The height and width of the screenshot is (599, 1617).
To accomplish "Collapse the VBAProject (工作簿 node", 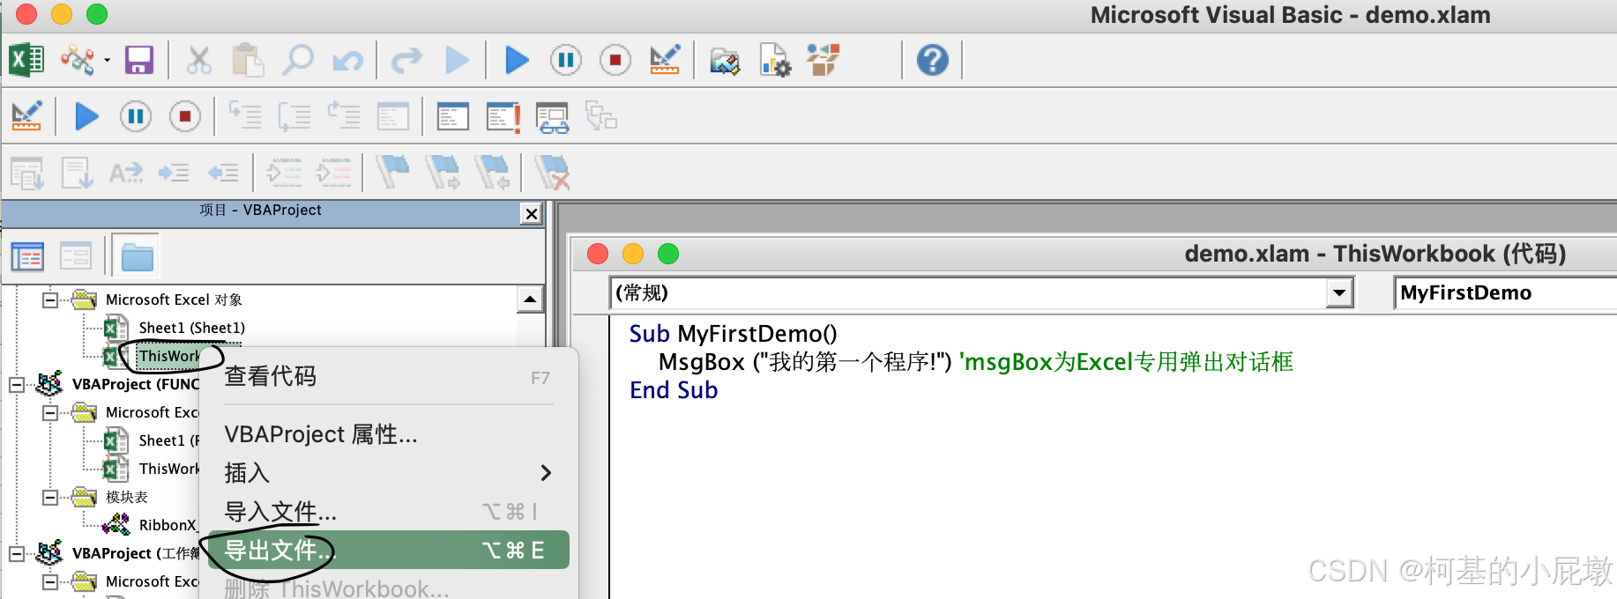I will click(17, 553).
